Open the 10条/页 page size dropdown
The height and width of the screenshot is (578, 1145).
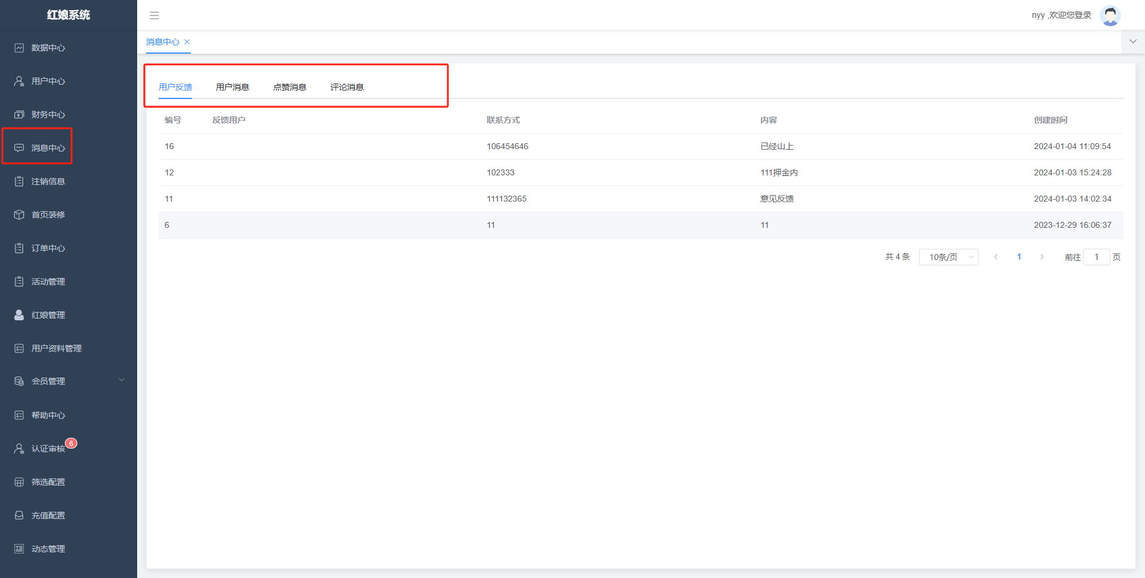[948, 257]
